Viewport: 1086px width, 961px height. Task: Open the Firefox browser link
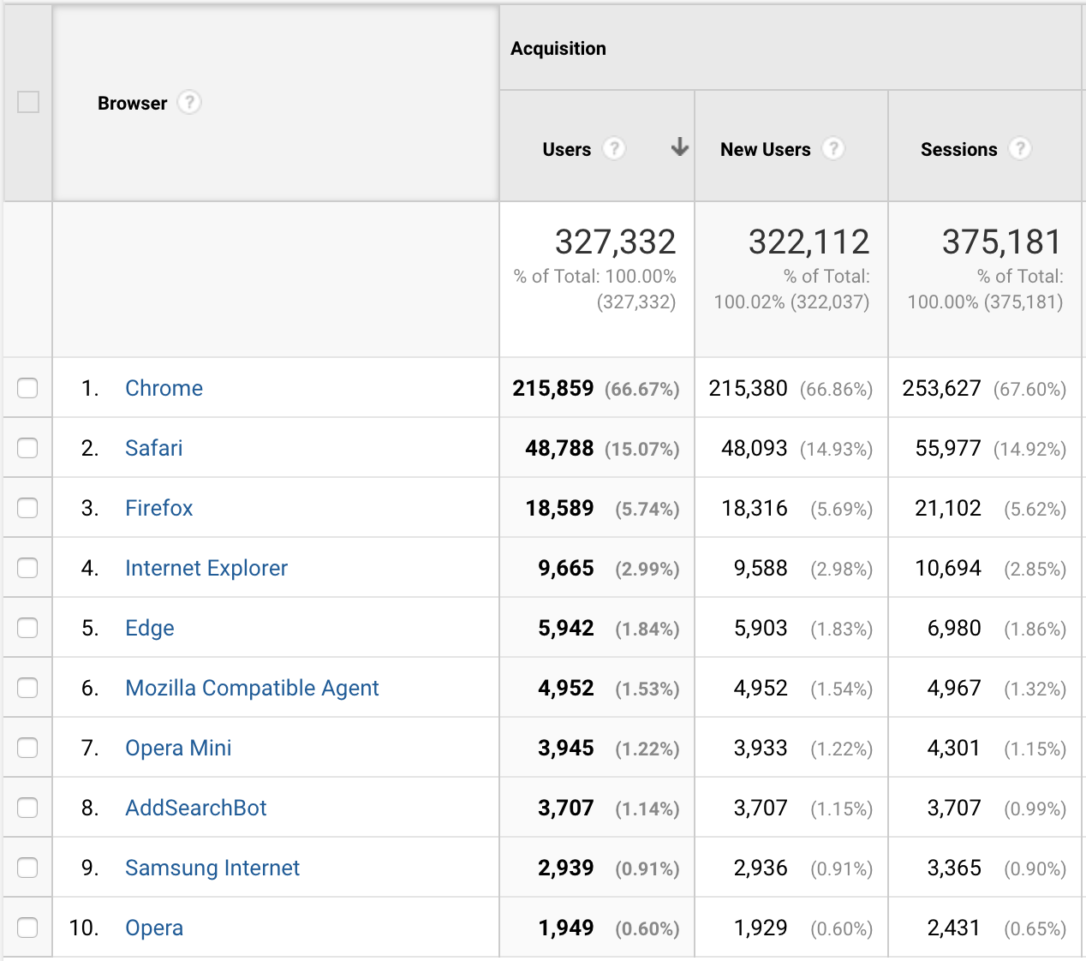point(159,508)
